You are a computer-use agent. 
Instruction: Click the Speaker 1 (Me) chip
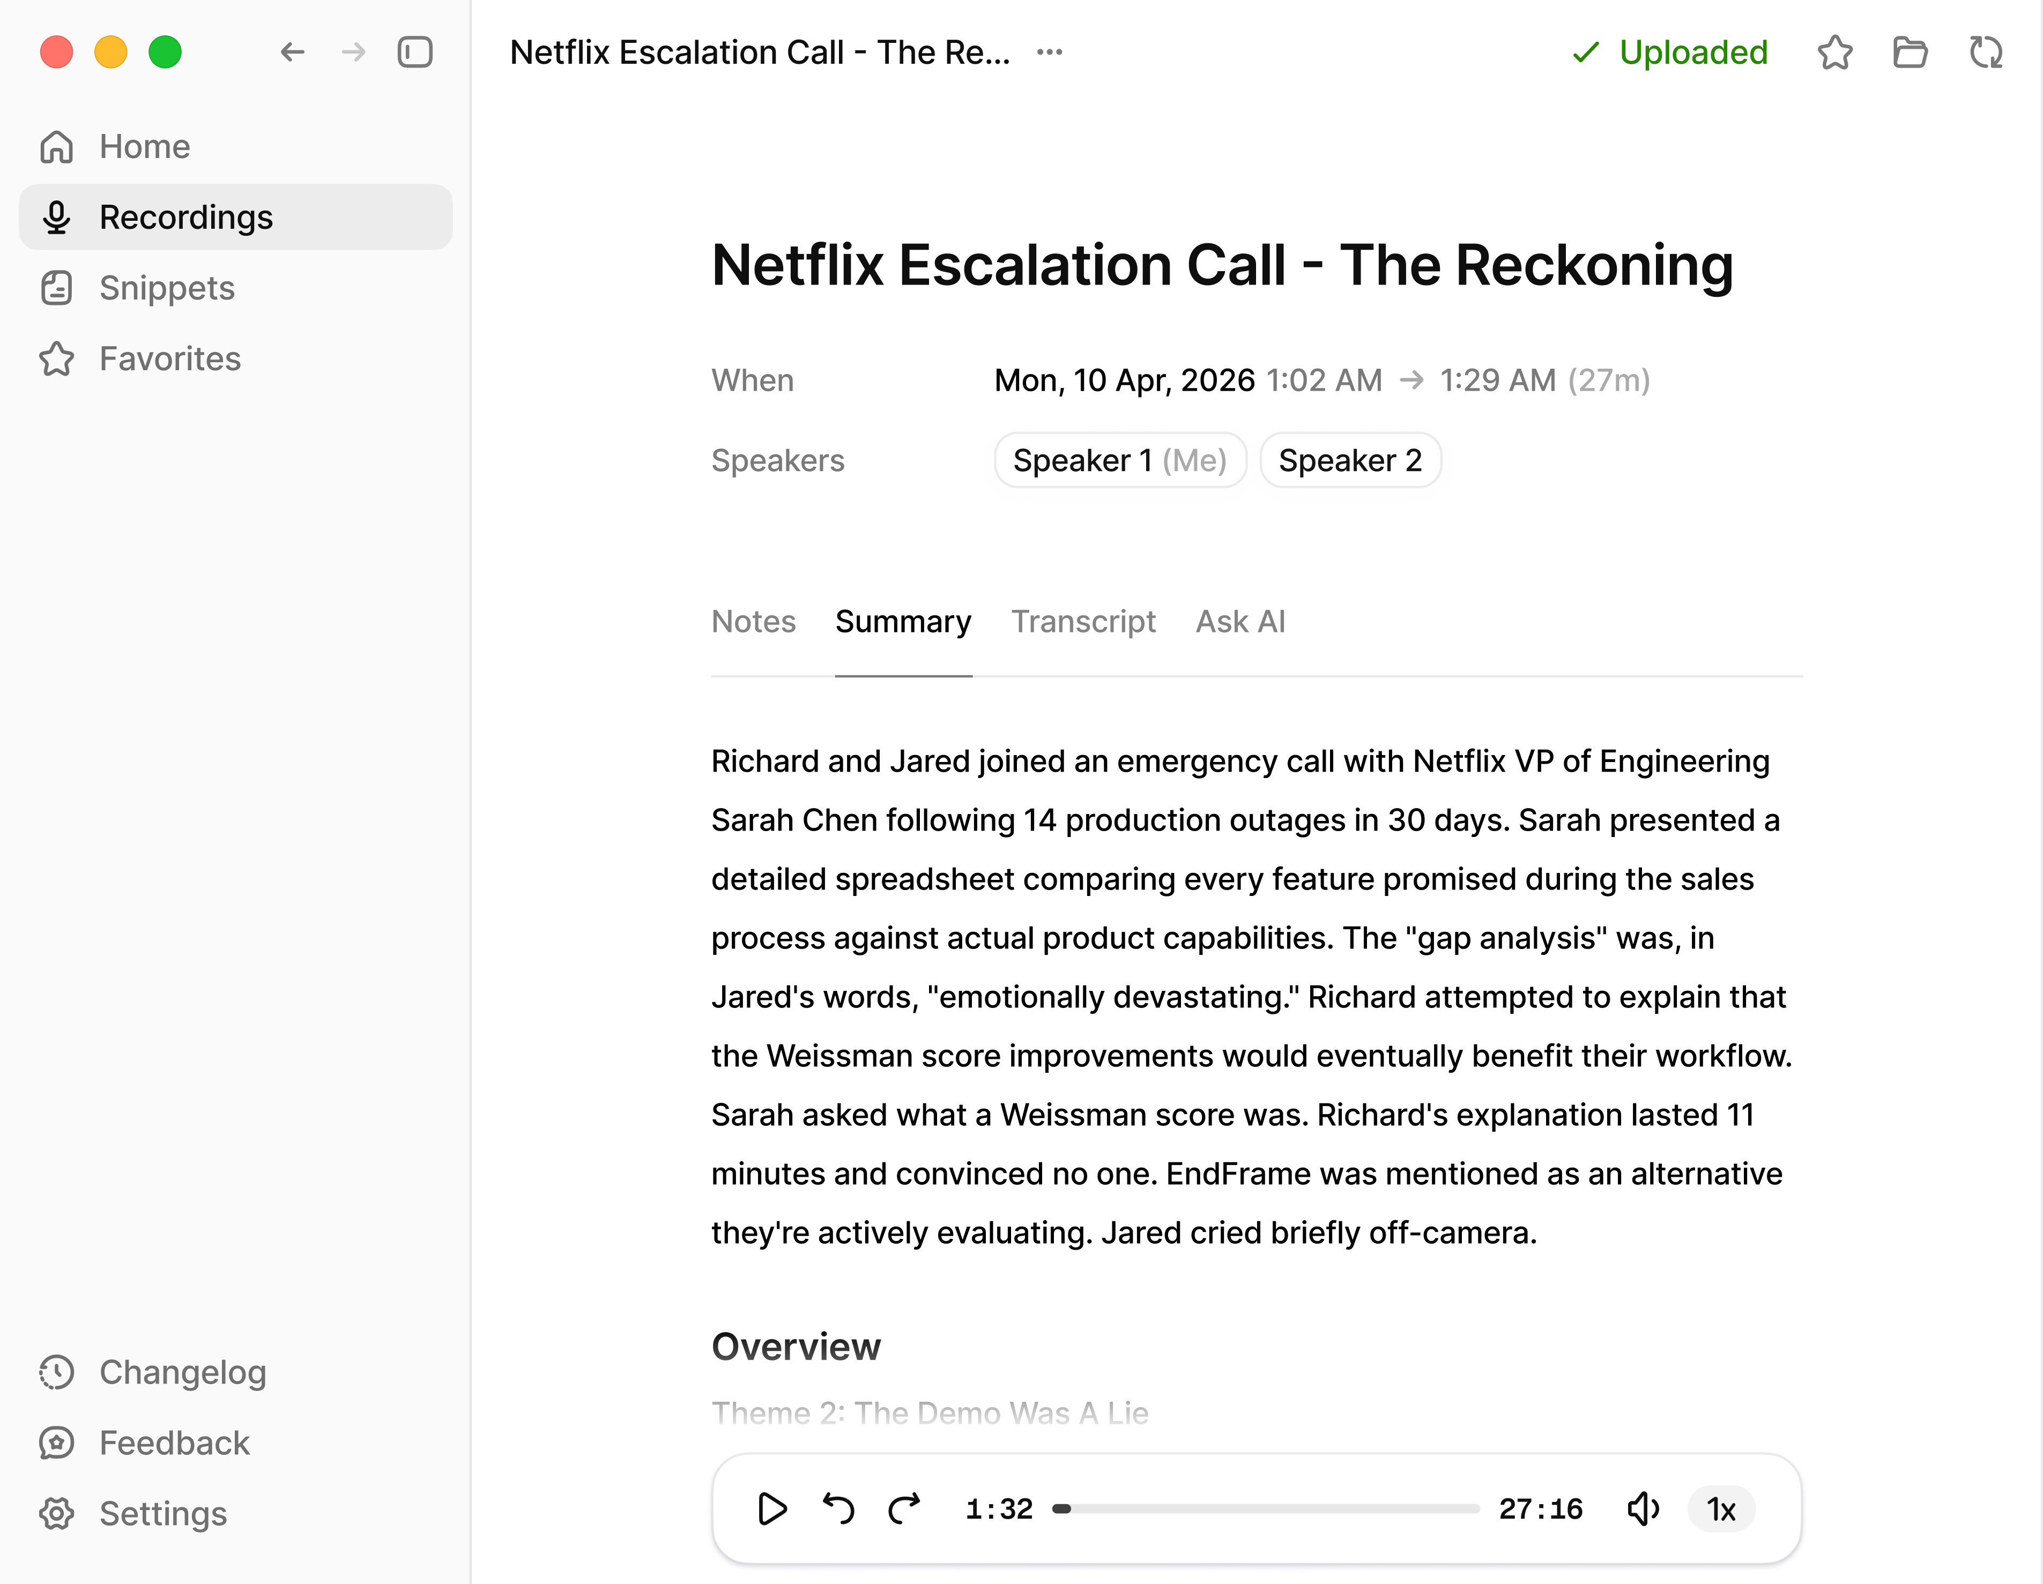tap(1120, 460)
